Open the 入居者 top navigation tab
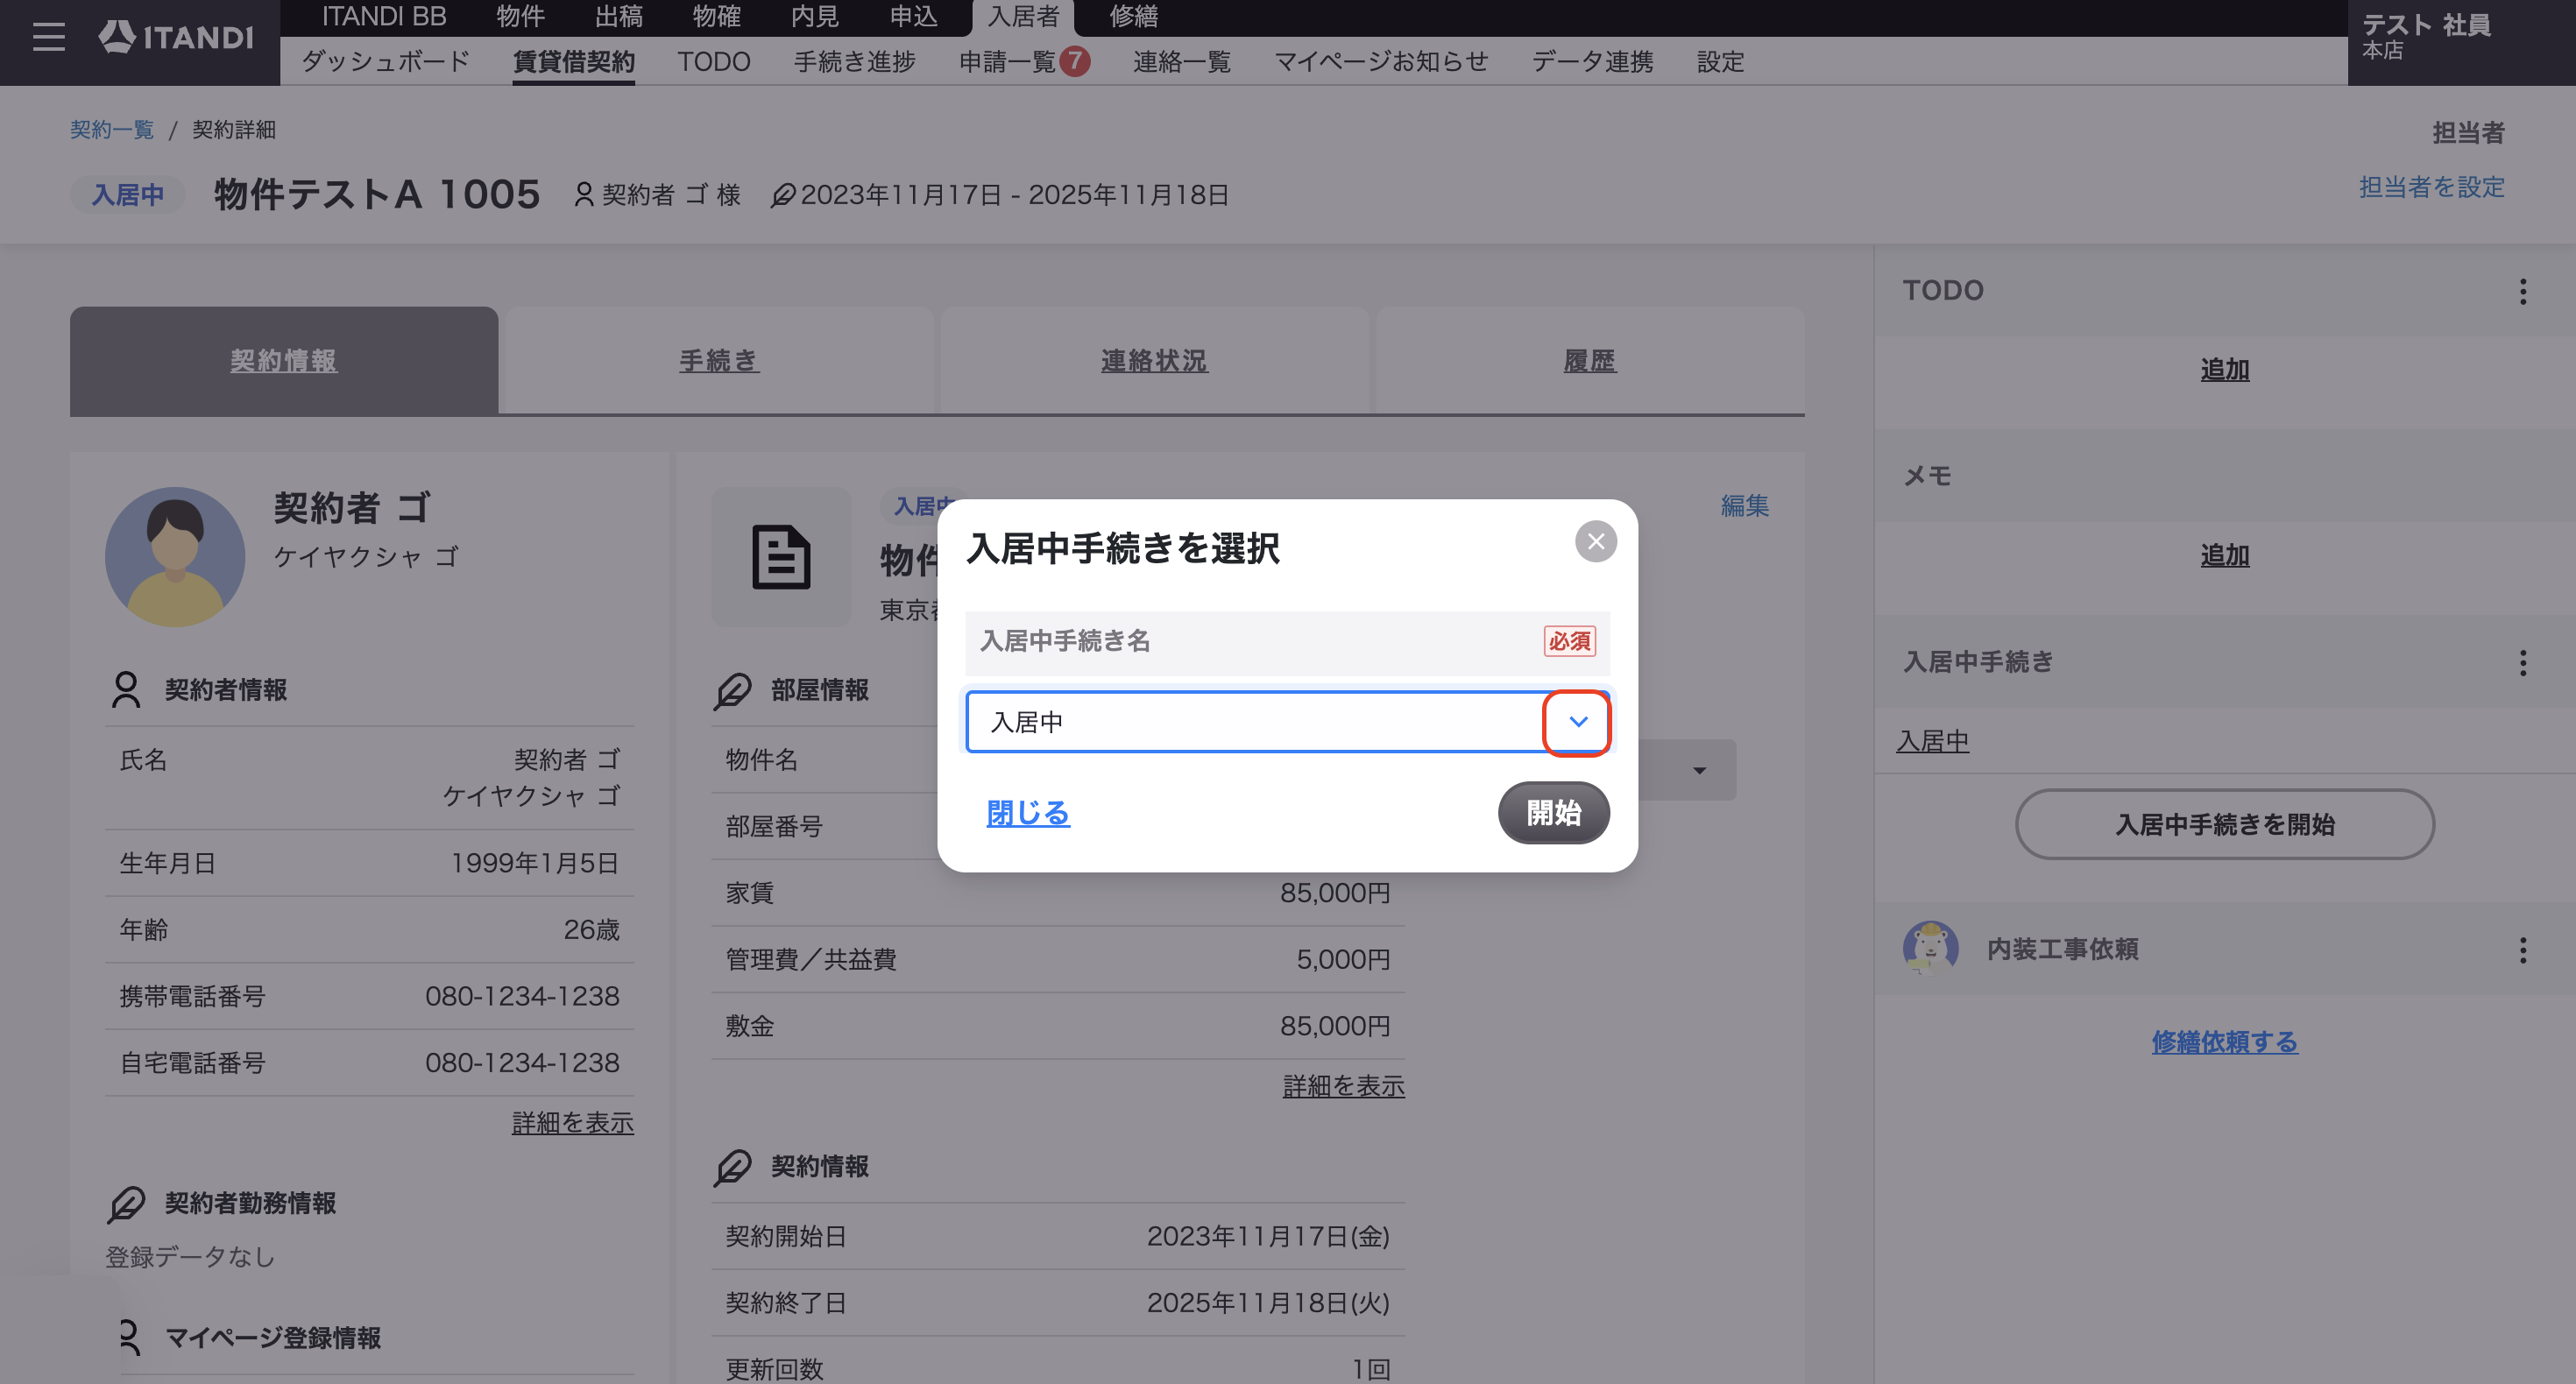 coord(1023,17)
